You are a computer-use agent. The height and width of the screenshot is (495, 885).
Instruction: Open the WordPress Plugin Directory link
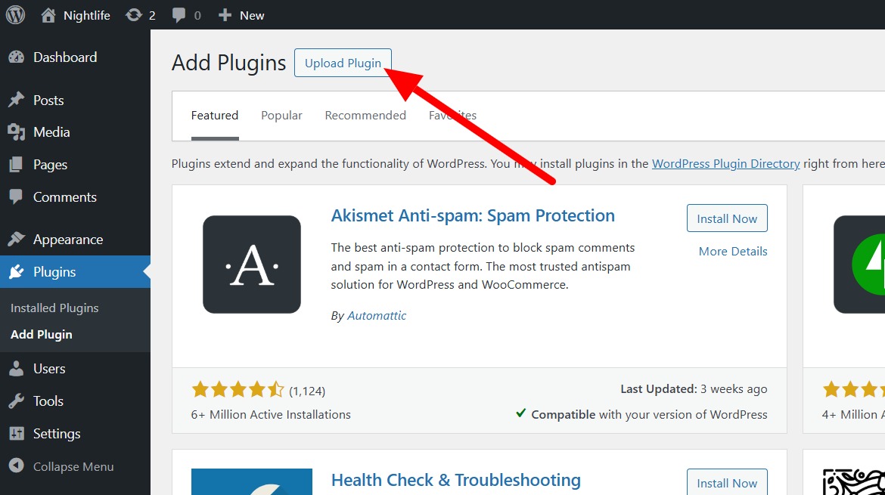[726, 163]
